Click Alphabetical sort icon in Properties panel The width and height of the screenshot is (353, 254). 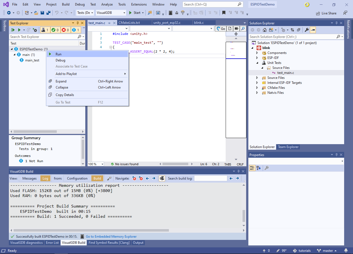click(259, 168)
